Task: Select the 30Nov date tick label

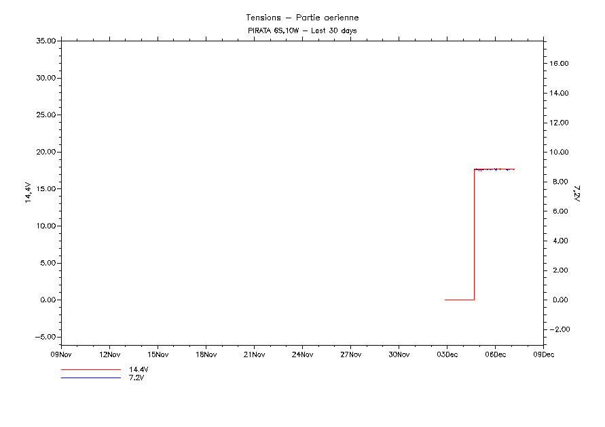Action: pos(399,354)
